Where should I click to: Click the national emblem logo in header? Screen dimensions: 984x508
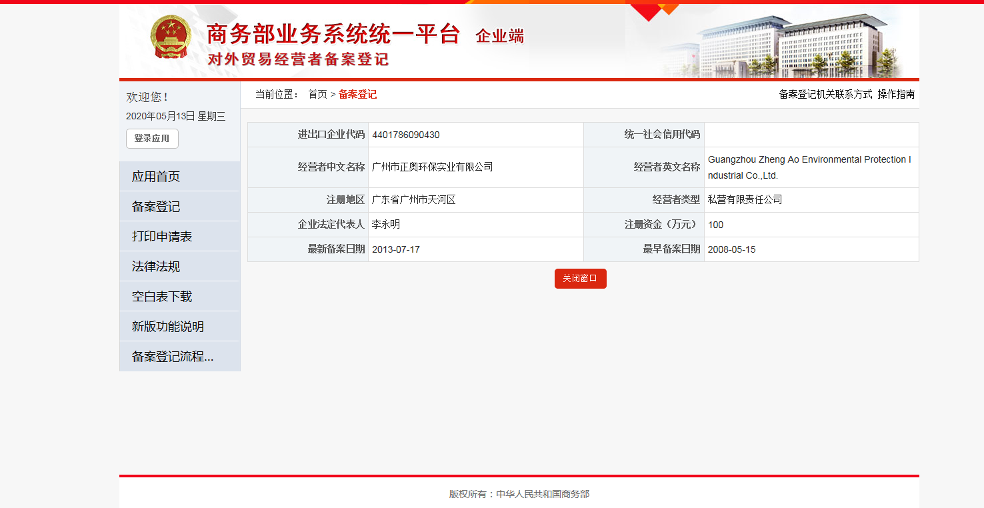click(x=170, y=38)
